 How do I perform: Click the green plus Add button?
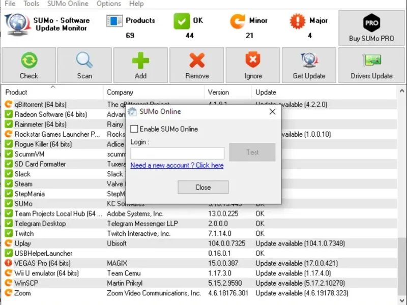140,66
